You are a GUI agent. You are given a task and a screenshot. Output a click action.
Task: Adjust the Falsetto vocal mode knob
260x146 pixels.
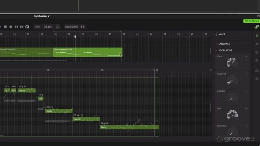232,98
